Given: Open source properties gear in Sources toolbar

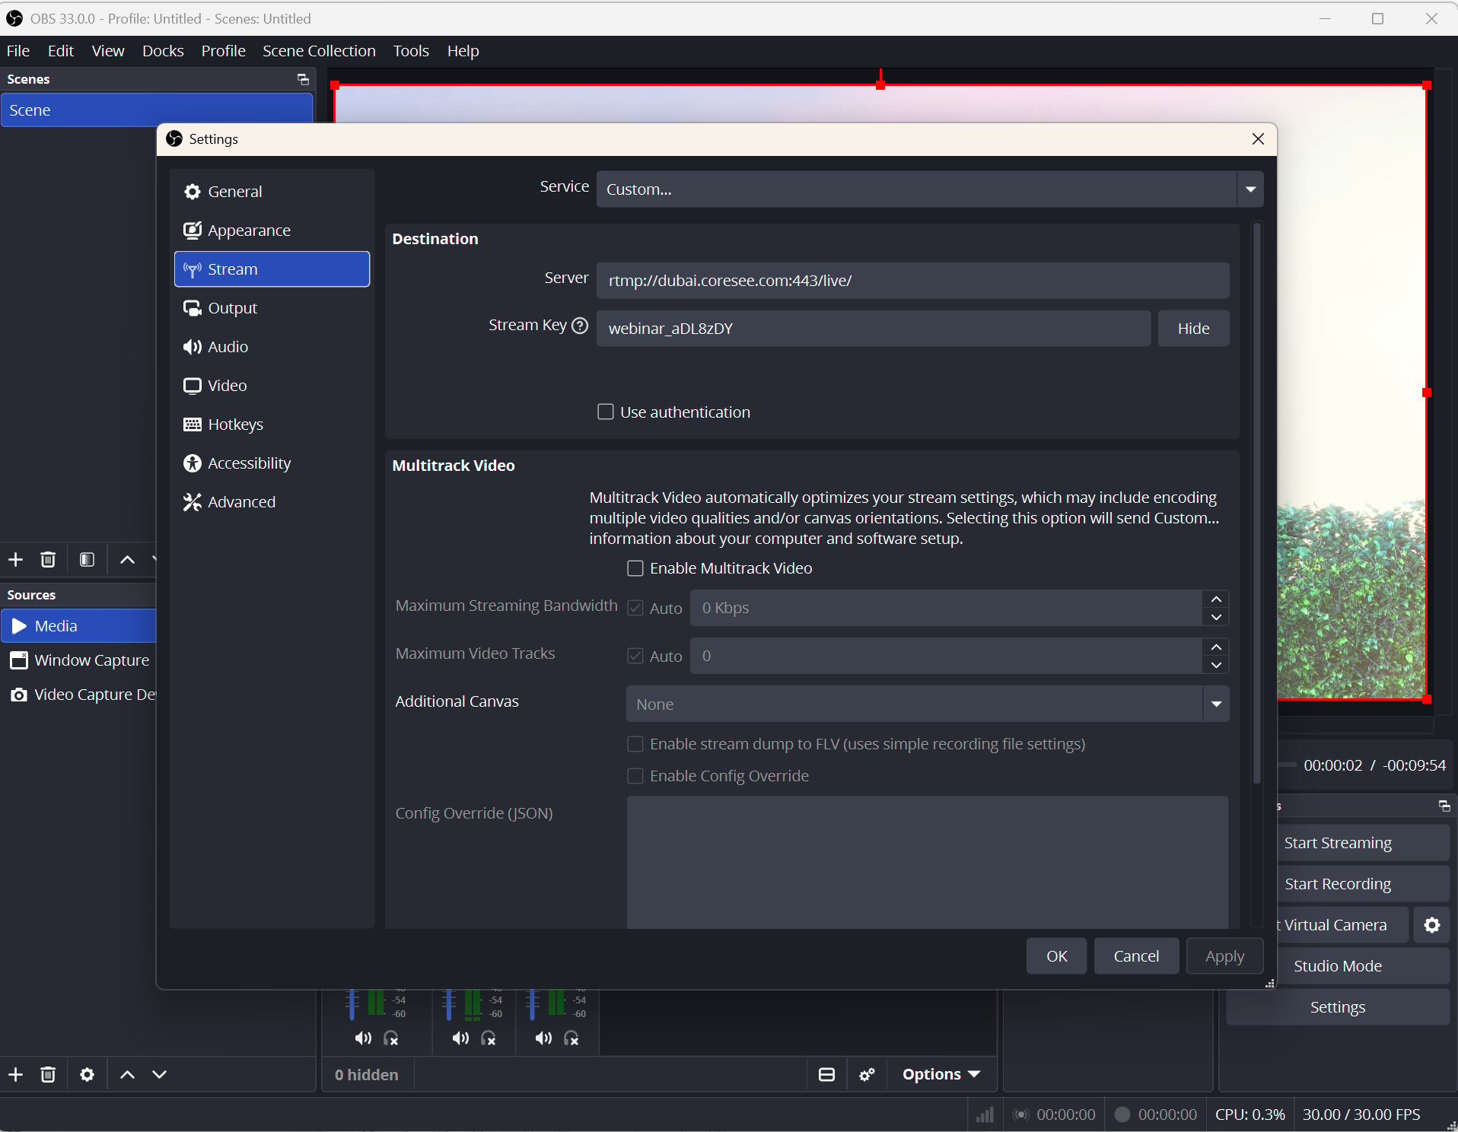Looking at the screenshot, I should (87, 1074).
